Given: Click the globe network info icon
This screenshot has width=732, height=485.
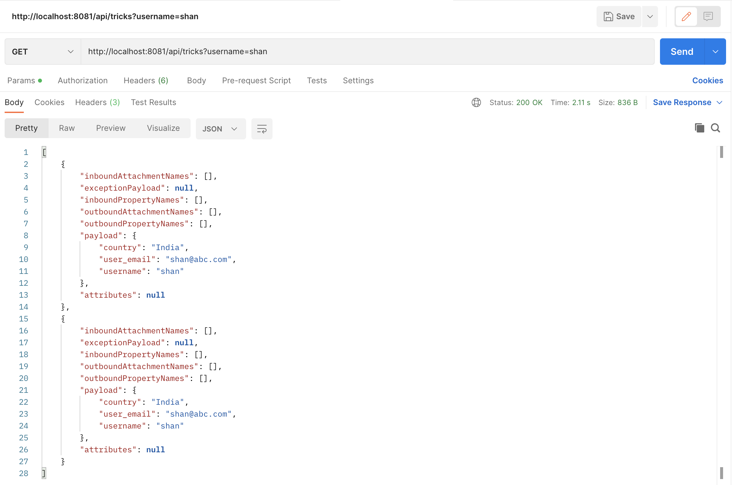Looking at the screenshot, I should tap(476, 102).
